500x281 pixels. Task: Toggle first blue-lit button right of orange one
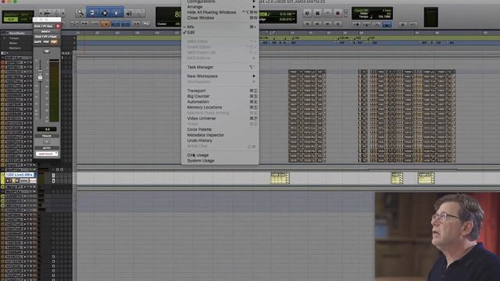[x=115, y=23]
